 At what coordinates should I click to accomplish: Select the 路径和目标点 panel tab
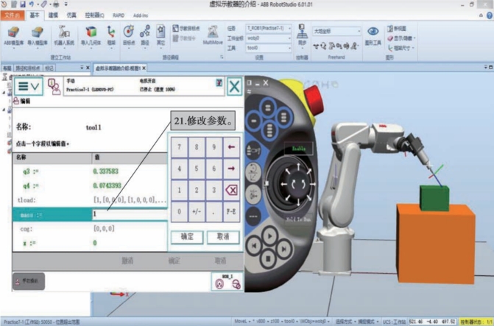coord(28,68)
